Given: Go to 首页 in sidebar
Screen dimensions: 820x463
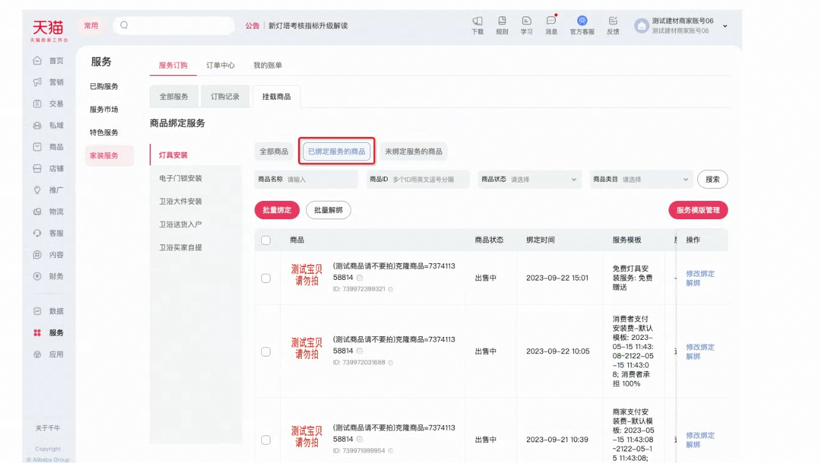Looking at the screenshot, I should (48, 61).
